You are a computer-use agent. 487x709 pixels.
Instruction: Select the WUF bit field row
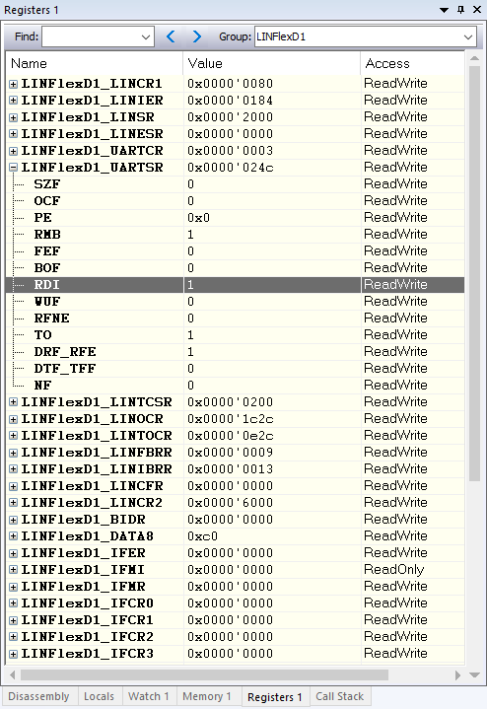click(x=236, y=301)
